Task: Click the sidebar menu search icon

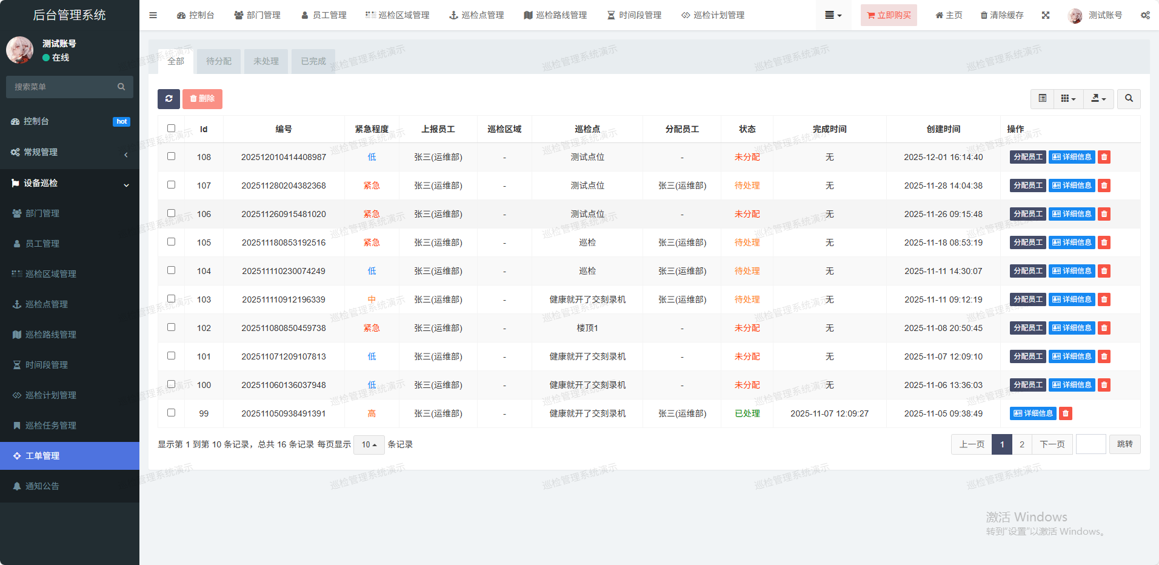Action: click(x=121, y=87)
